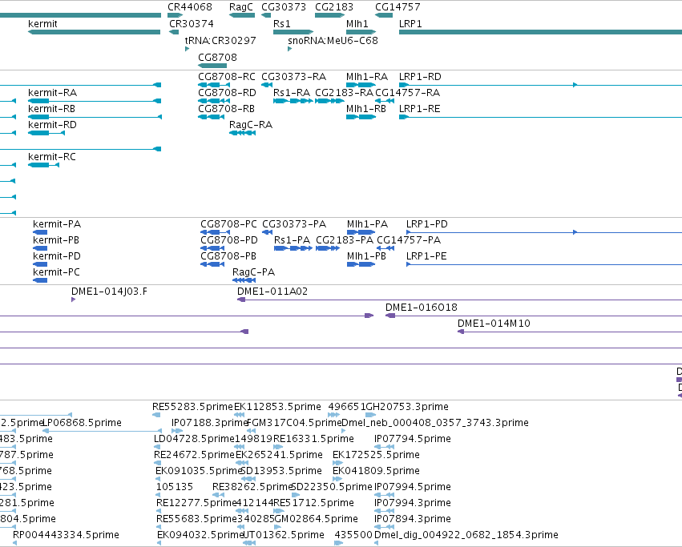Click the tRNA:CR30297 feature label
This screenshot has height=547, width=682.
click(220, 40)
